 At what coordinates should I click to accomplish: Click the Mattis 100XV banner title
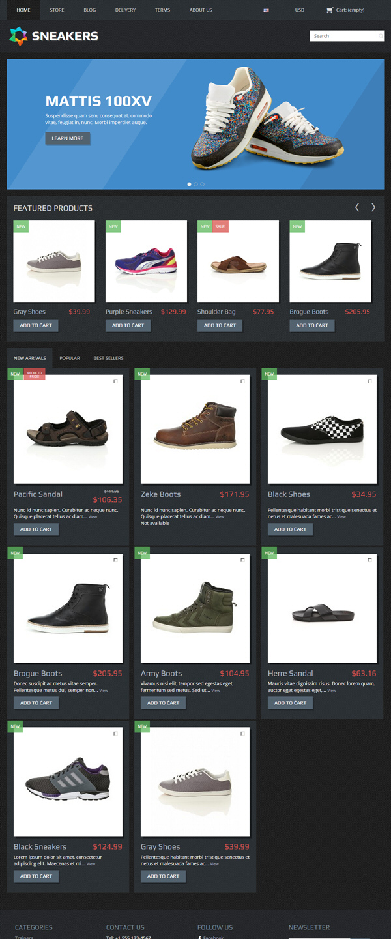[98, 101]
